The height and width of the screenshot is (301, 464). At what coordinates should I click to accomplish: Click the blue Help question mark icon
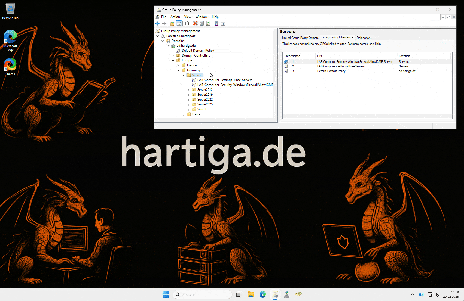216,24
